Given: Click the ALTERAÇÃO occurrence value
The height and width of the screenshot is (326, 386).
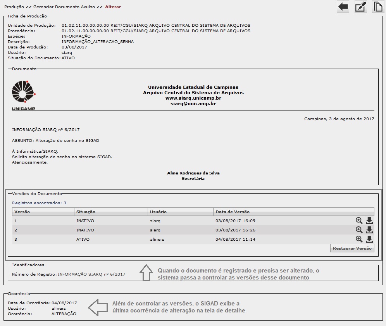Looking at the screenshot, I should point(64,314).
